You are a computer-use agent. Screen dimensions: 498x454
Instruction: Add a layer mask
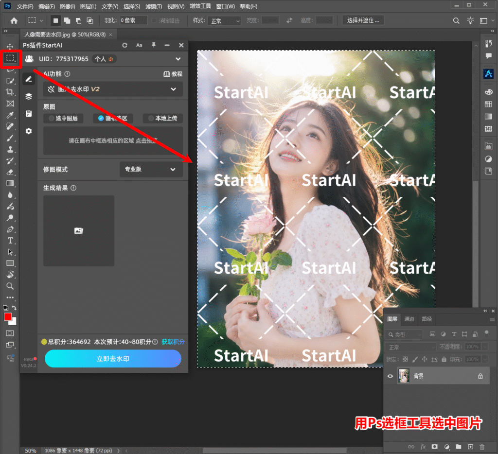click(434, 447)
